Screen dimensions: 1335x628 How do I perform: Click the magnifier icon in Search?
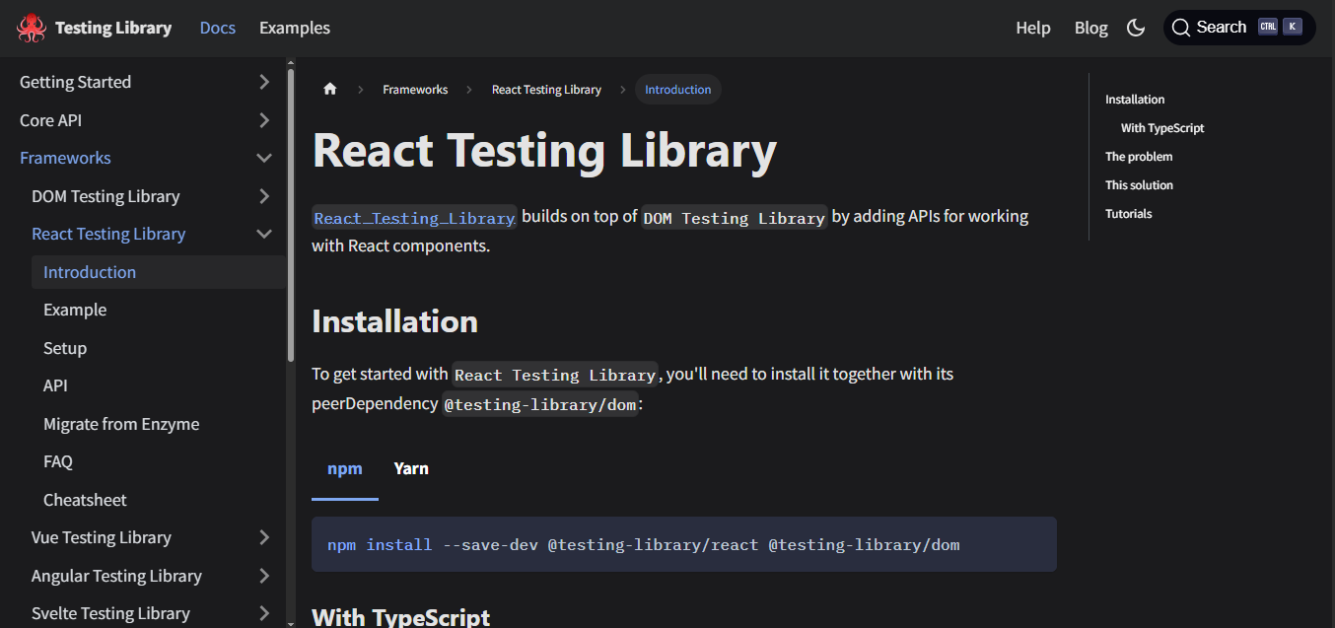click(x=1180, y=28)
